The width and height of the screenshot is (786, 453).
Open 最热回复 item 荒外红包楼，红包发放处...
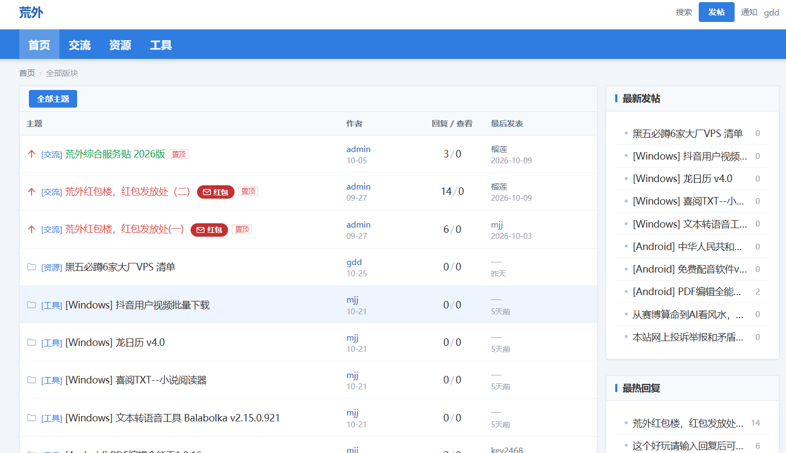[x=688, y=423]
